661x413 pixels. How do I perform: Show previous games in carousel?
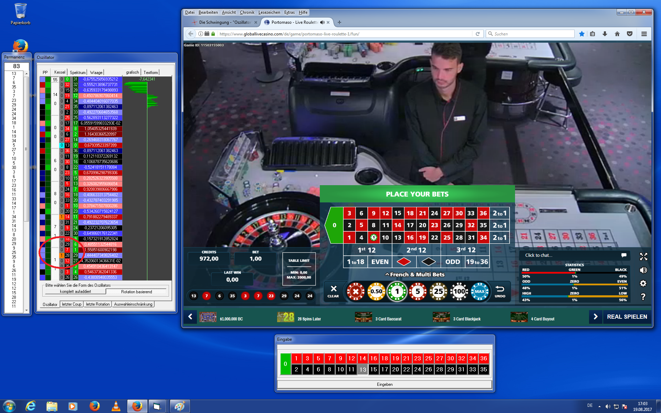click(x=190, y=317)
